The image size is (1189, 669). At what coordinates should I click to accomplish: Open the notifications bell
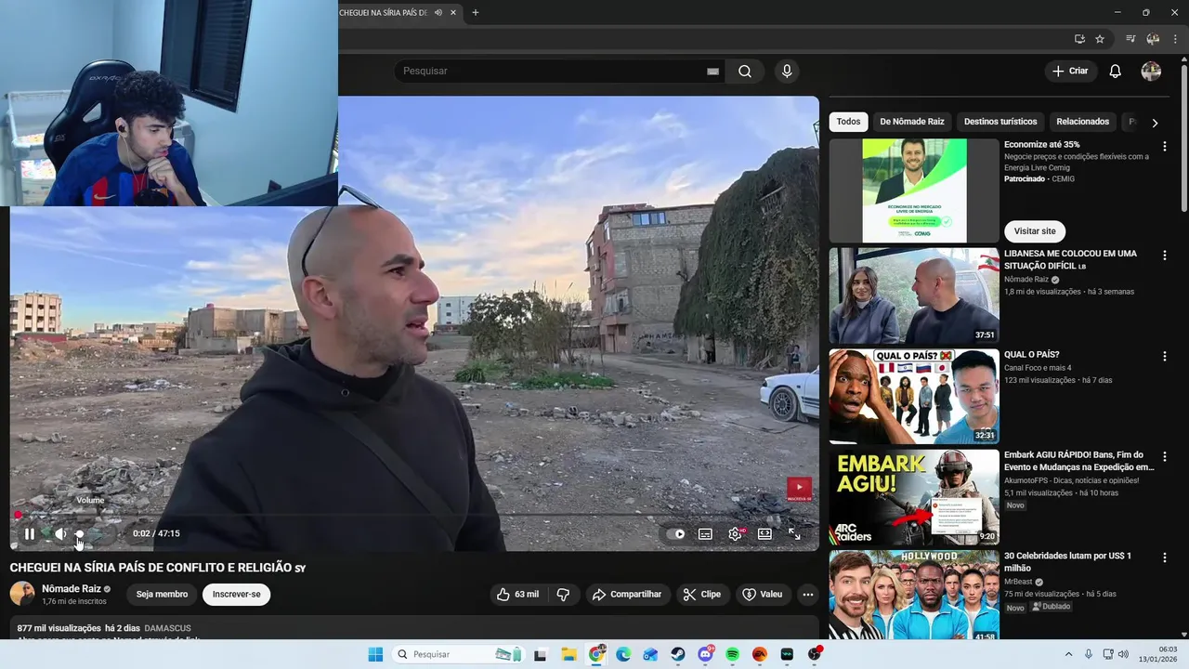[1116, 72]
